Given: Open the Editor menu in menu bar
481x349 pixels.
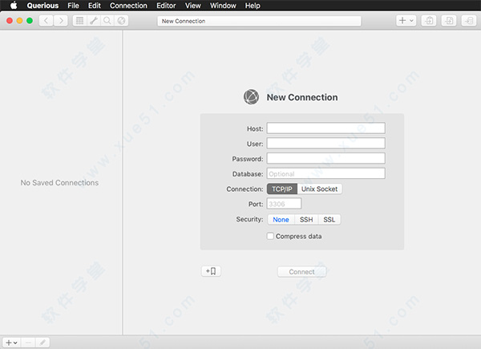Looking at the screenshot, I should [166, 6].
